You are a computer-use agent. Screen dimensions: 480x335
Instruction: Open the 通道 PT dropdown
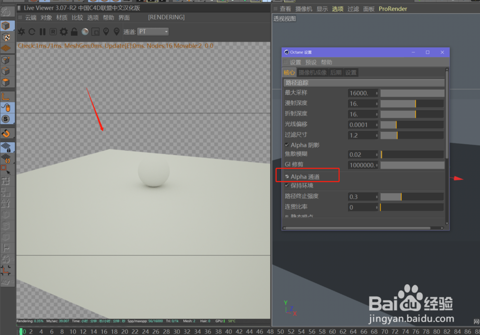pos(153,32)
